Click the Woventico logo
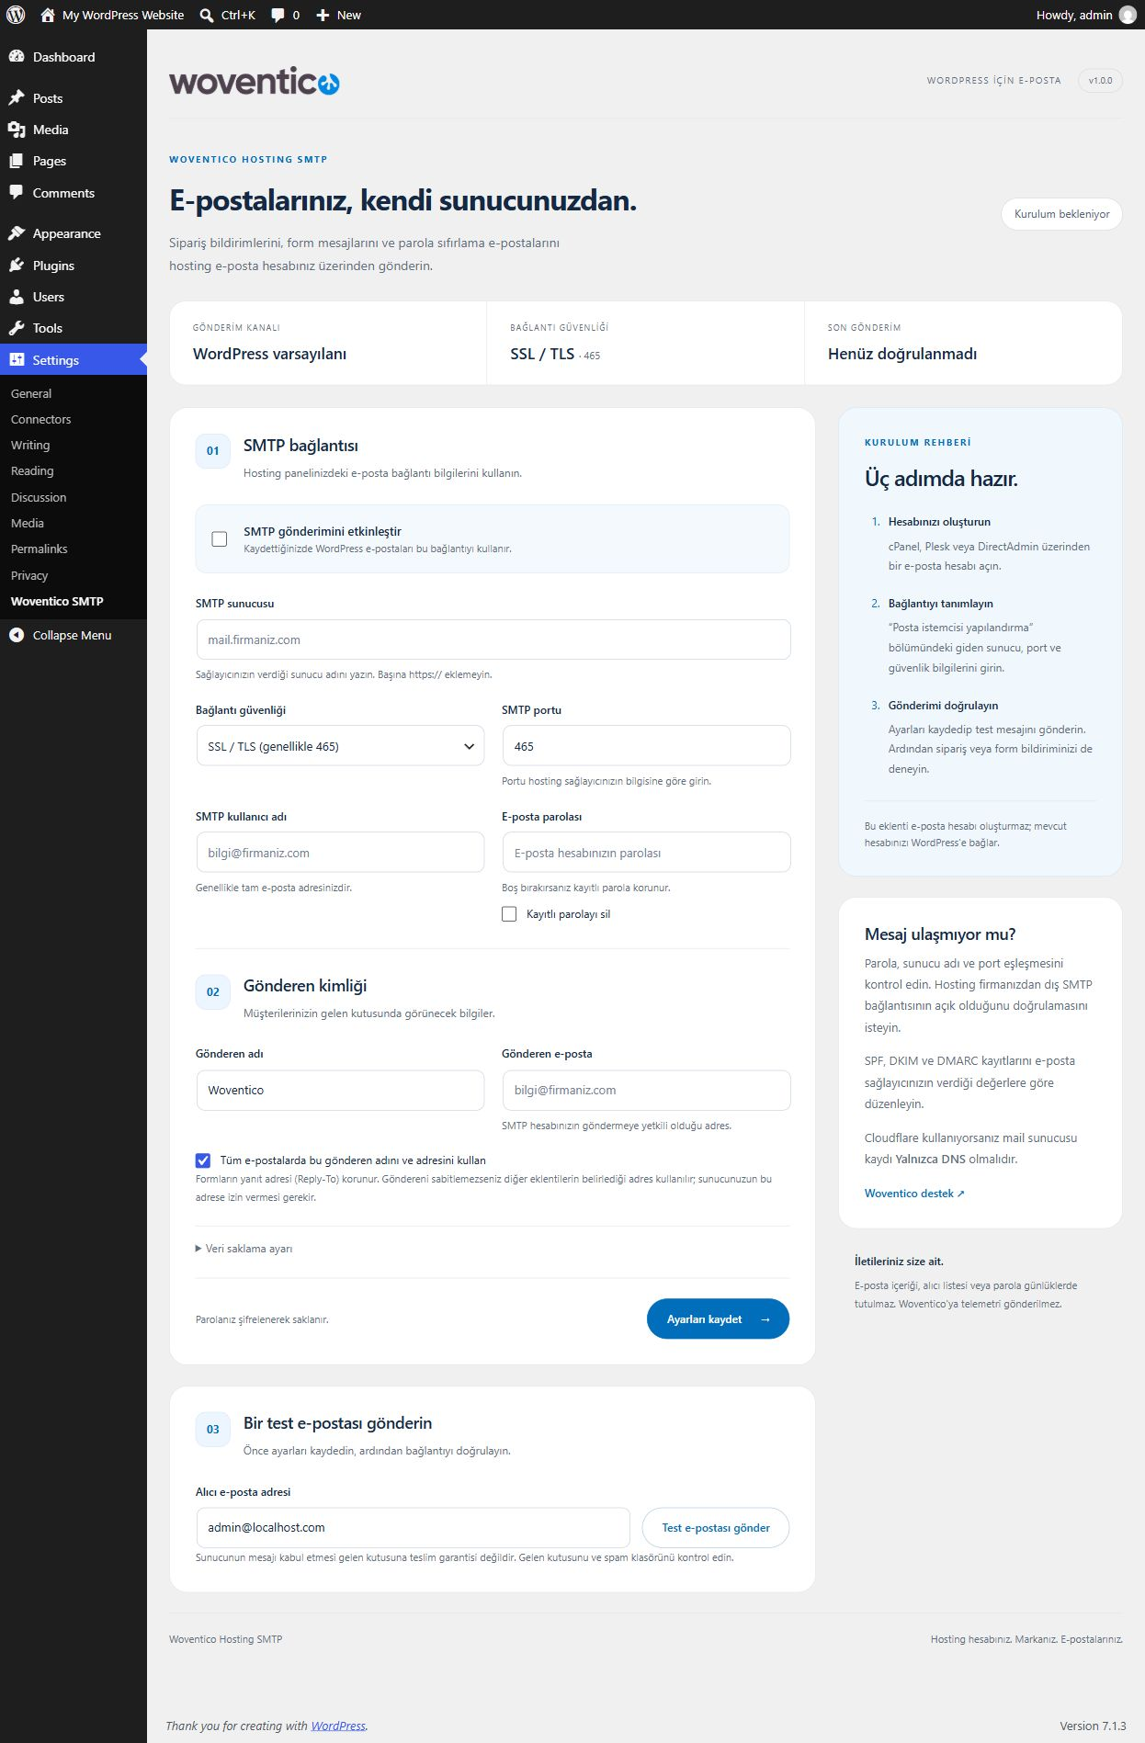1145x1743 pixels. click(255, 81)
